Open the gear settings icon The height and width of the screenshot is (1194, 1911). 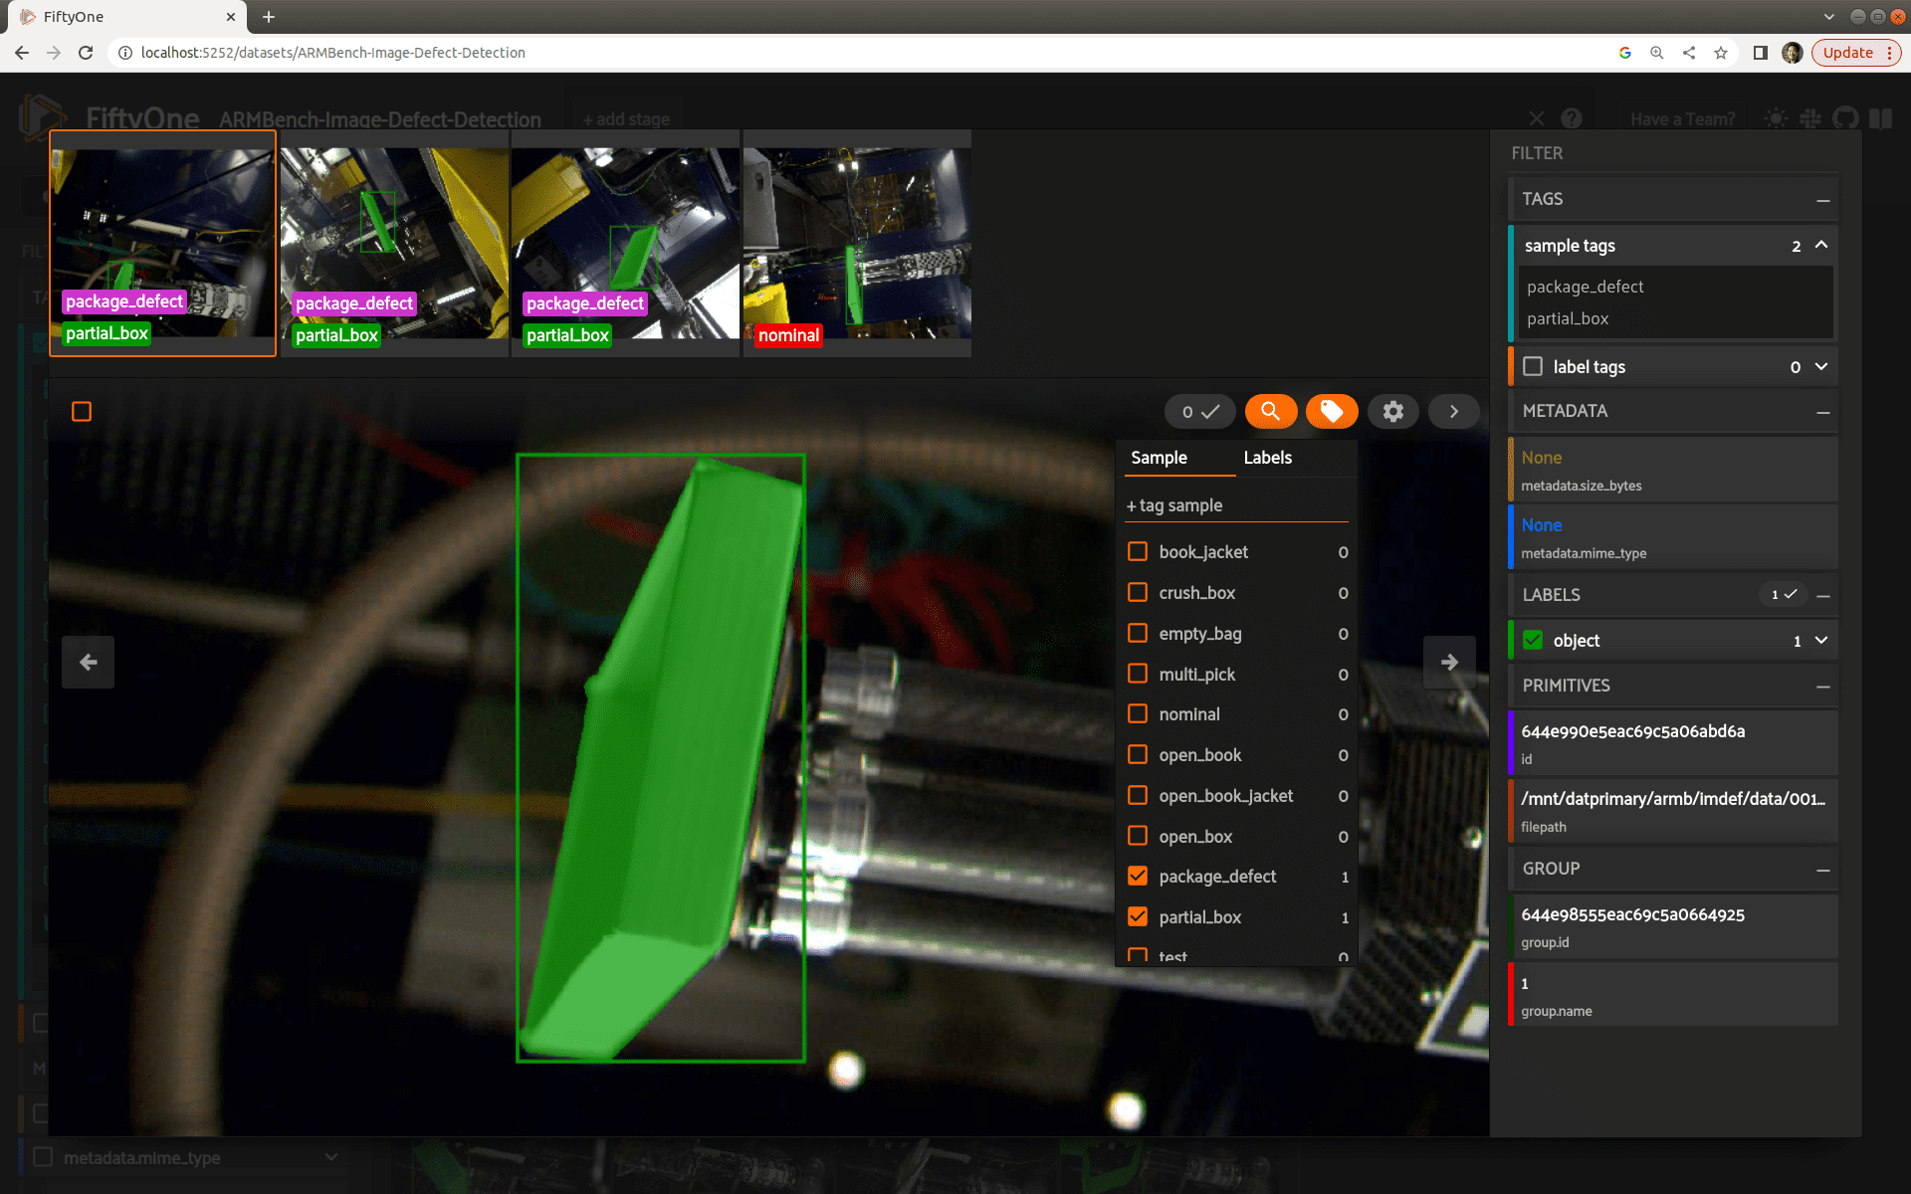(x=1392, y=411)
